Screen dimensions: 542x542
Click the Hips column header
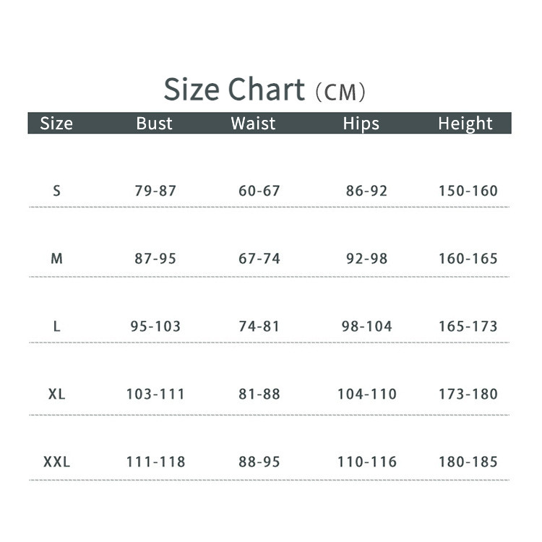pos(361,124)
